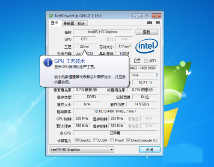This screenshot has width=214, height=167.
Task: Minimize the GPU-Z window
Action: [137, 16]
